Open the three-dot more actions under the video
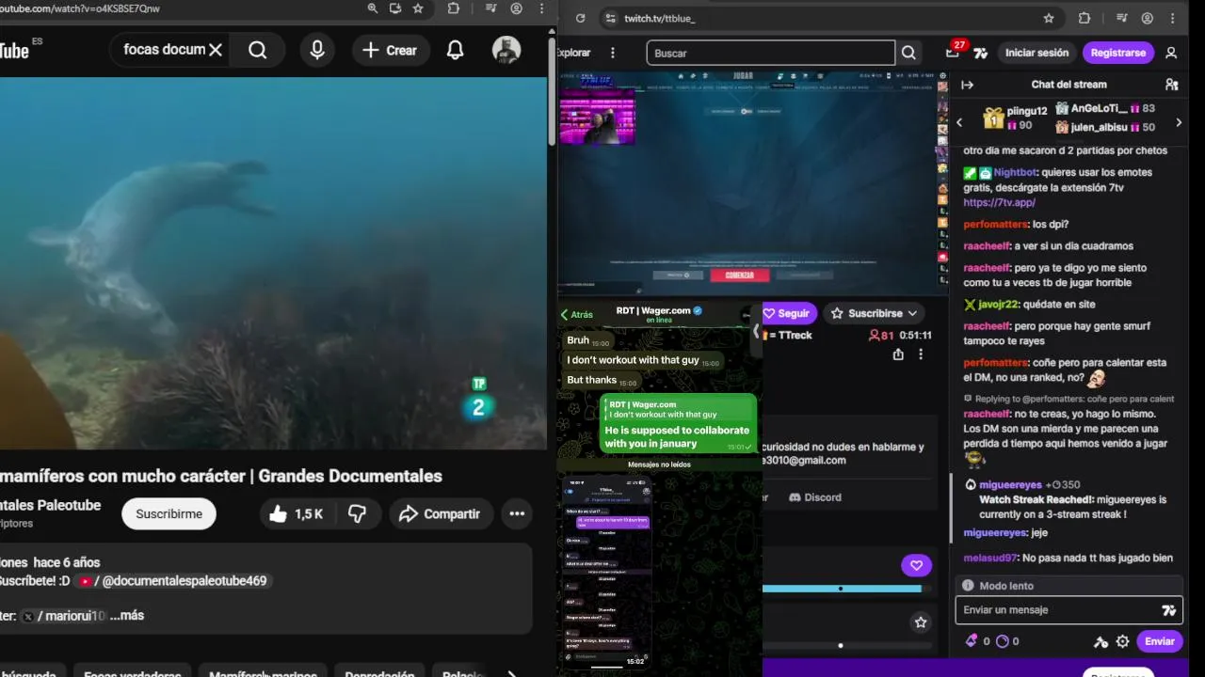This screenshot has width=1205, height=677. [517, 513]
